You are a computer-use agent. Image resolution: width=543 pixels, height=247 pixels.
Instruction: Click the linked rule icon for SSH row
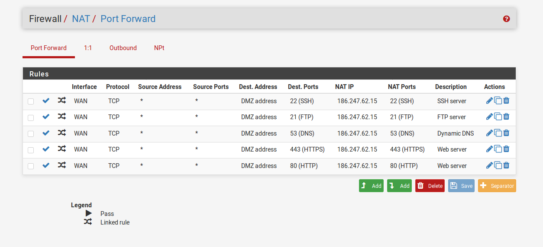point(62,101)
